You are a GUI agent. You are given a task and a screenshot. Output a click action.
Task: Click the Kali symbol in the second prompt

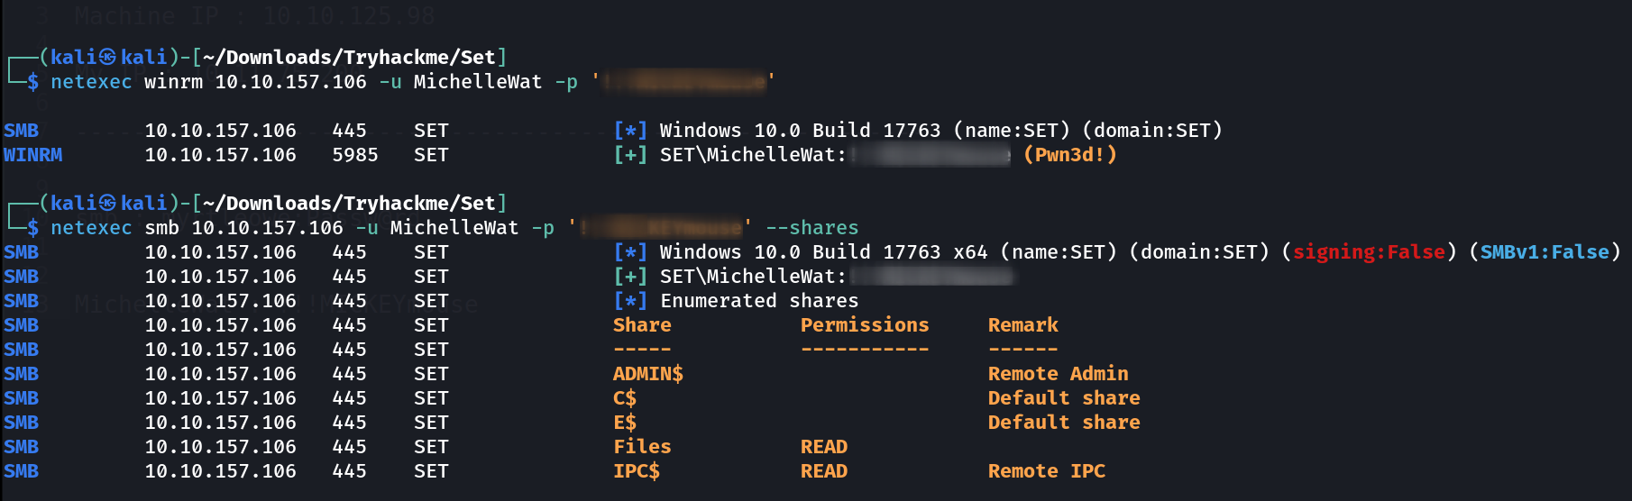coord(107,204)
